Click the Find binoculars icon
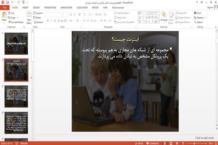 point(195,13)
